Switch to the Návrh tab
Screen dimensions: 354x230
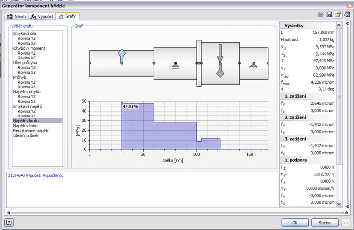(17, 16)
